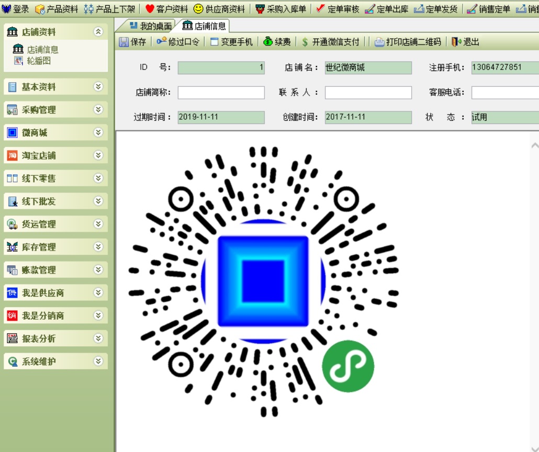This screenshot has width=539, height=452.
Task: Click 修过口令 key icon
Action: coord(161,41)
